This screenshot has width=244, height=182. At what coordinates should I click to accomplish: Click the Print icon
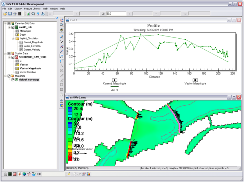[15, 14]
